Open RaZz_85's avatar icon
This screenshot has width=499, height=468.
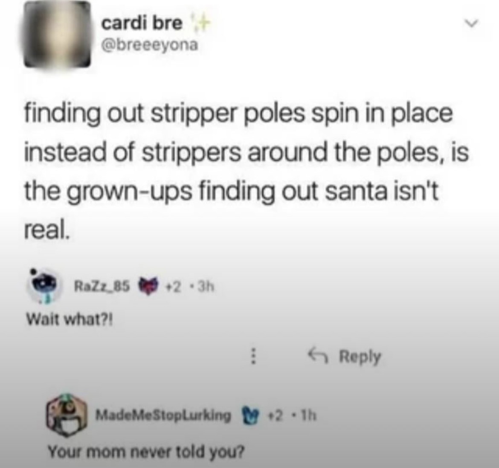point(45,285)
